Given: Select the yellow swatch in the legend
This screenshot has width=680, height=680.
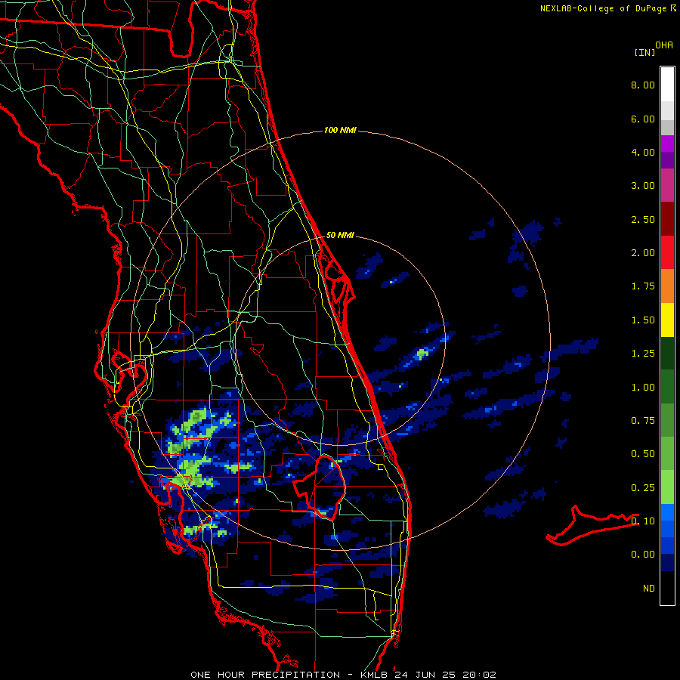Looking at the screenshot, I should point(667,320).
